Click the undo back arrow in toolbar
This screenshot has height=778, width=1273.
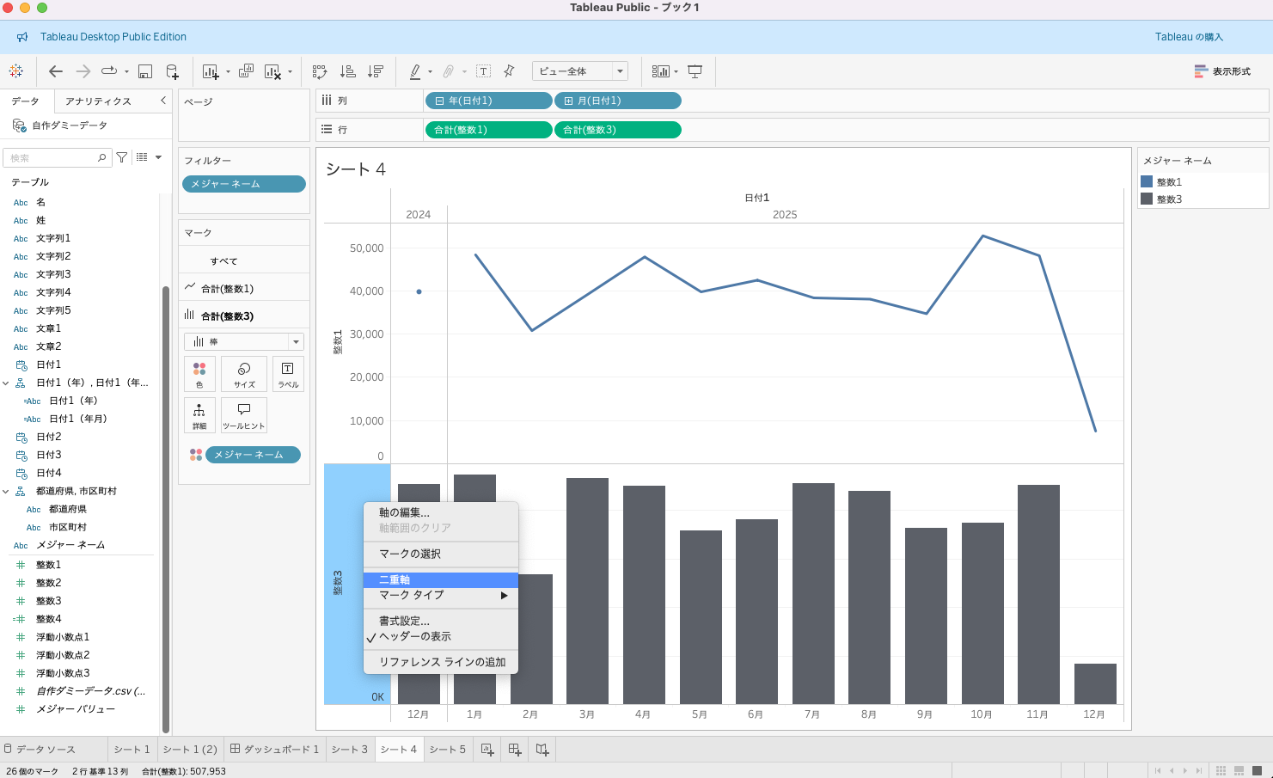tap(56, 71)
